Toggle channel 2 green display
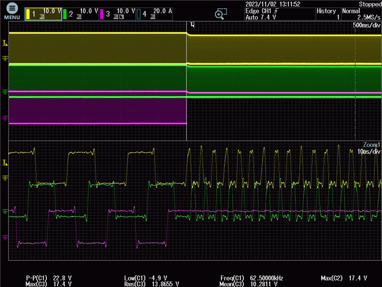382x287 pixels. [81, 13]
